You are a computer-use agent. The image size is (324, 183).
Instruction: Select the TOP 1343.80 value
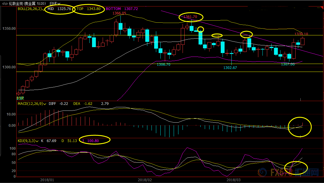click(x=89, y=9)
